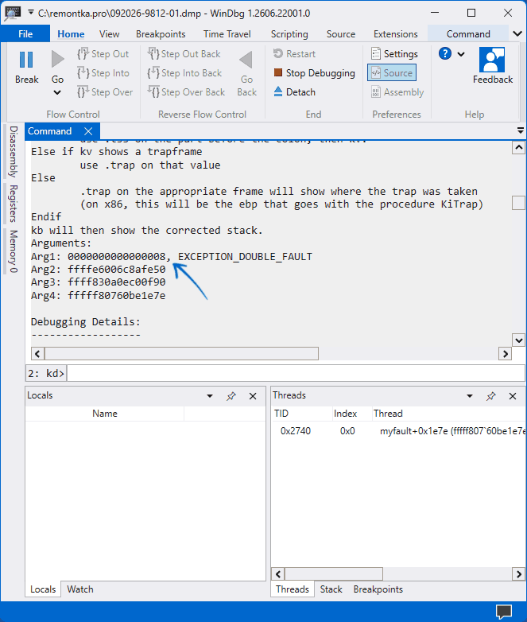Image resolution: width=527 pixels, height=622 pixels.
Task: Open the Extensions ribbon tab
Action: tap(395, 33)
